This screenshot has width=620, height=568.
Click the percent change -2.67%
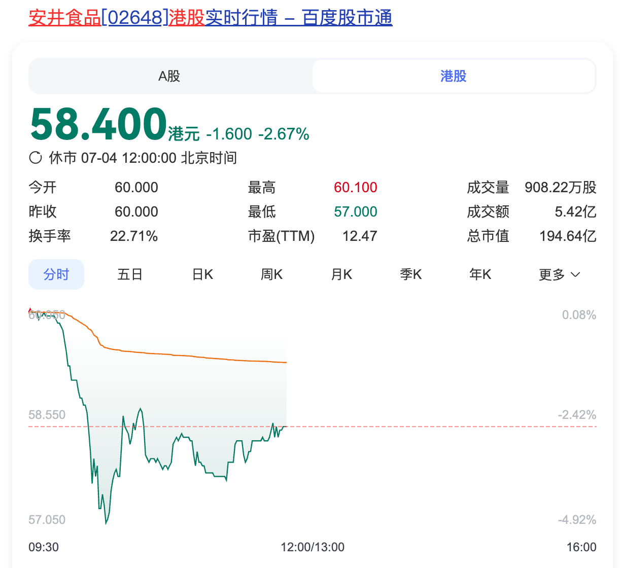(x=284, y=134)
